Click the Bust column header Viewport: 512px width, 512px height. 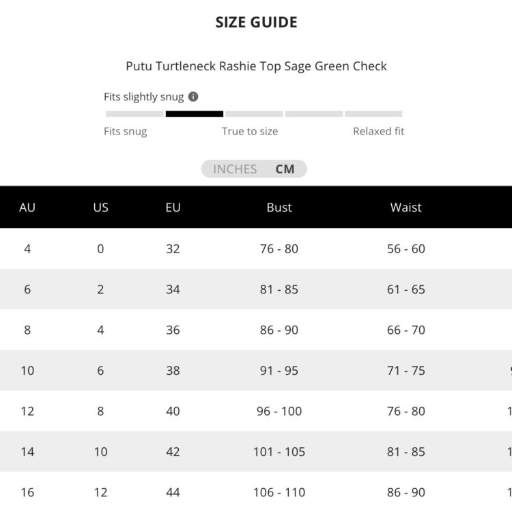click(x=279, y=208)
